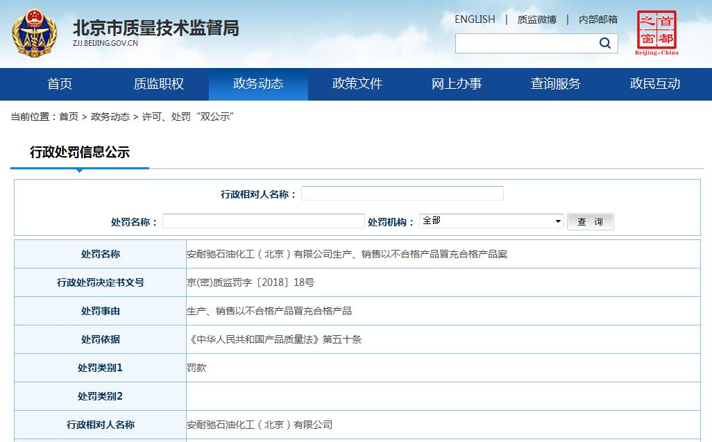Open the 质监微博 link
Viewport: 712px width, 442px height.
(x=536, y=19)
